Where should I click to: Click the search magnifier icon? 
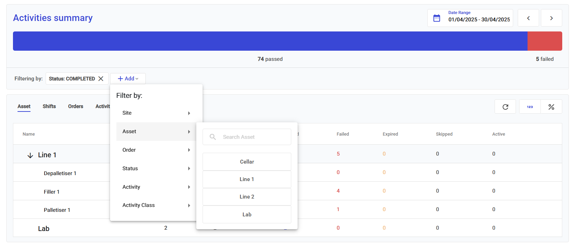(213, 137)
